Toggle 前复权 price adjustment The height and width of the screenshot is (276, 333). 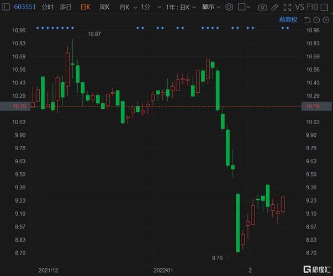288,20
